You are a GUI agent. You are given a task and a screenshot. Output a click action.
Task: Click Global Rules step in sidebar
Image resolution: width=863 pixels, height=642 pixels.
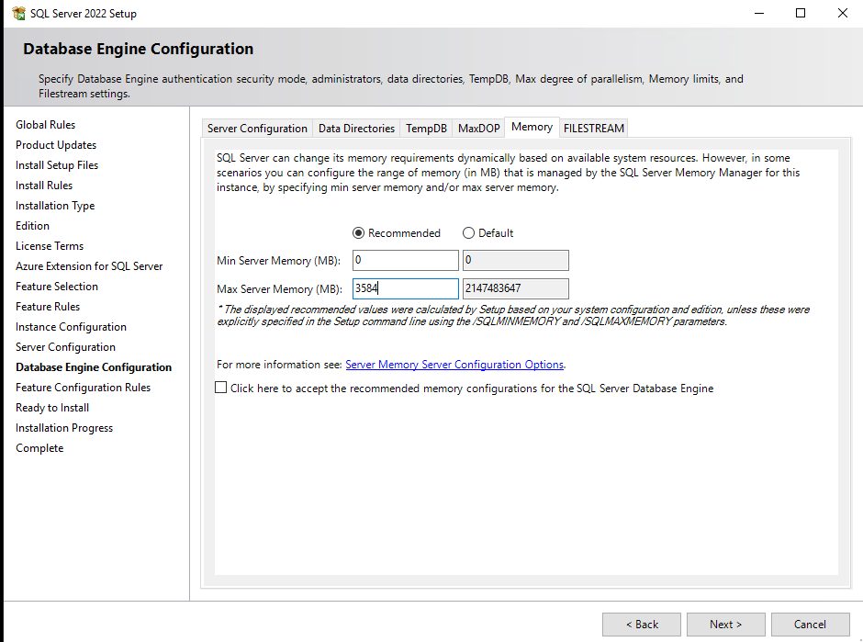(46, 125)
